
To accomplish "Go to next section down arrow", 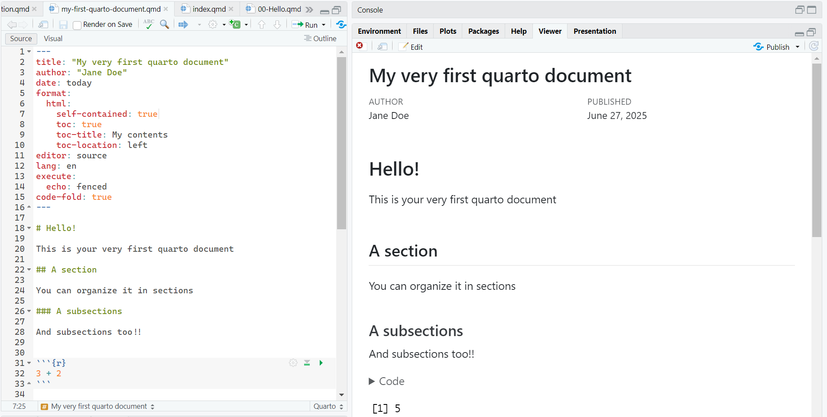I will click(x=277, y=25).
